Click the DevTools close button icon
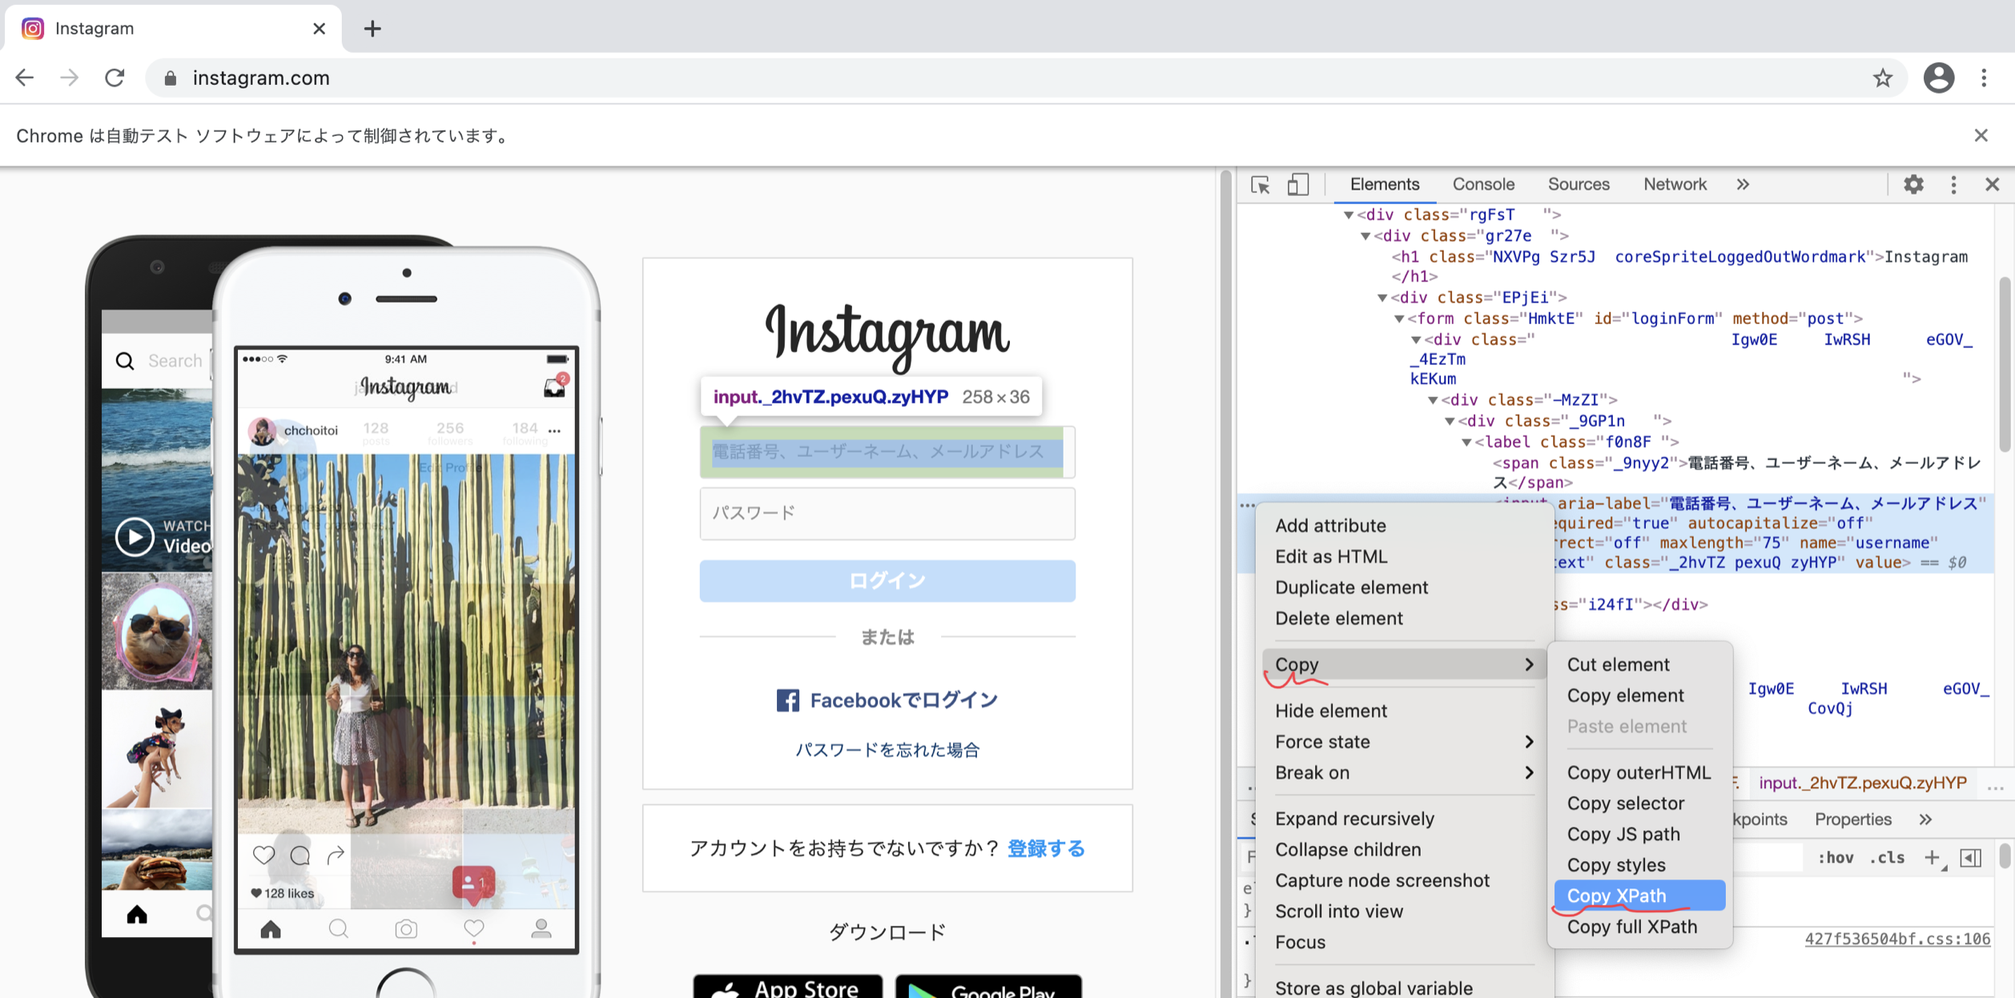The image size is (2015, 998). click(x=1992, y=183)
